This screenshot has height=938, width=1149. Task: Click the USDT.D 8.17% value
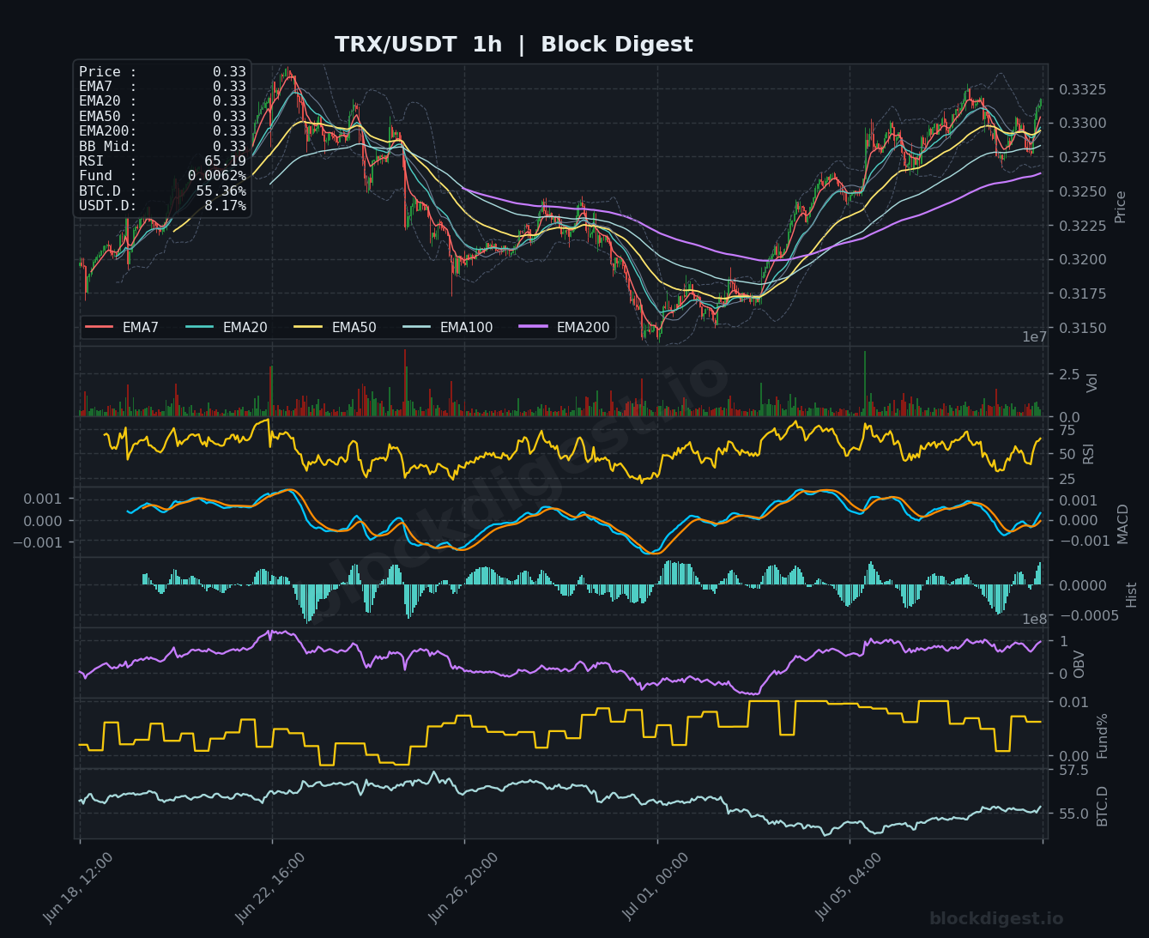point(226,206)
